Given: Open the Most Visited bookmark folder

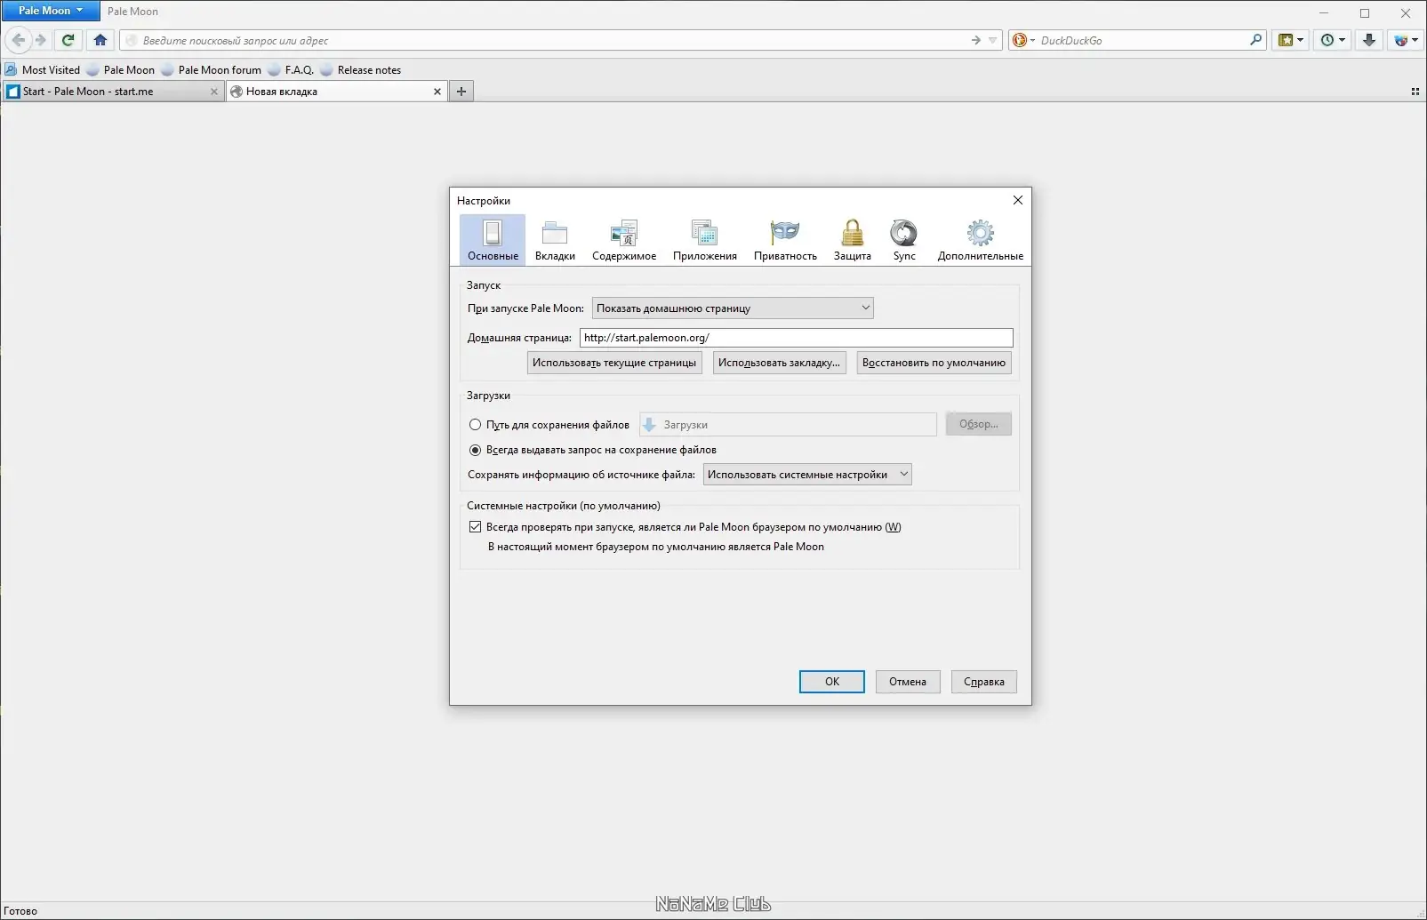Looking at the screenshot, I should [43, 70].
